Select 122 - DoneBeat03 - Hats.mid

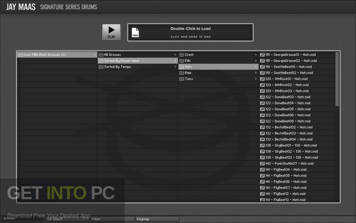pos(297,97)
